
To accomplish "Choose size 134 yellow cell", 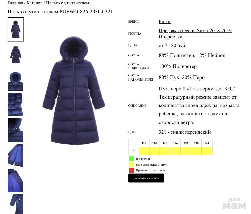I will tap(155, 151).
